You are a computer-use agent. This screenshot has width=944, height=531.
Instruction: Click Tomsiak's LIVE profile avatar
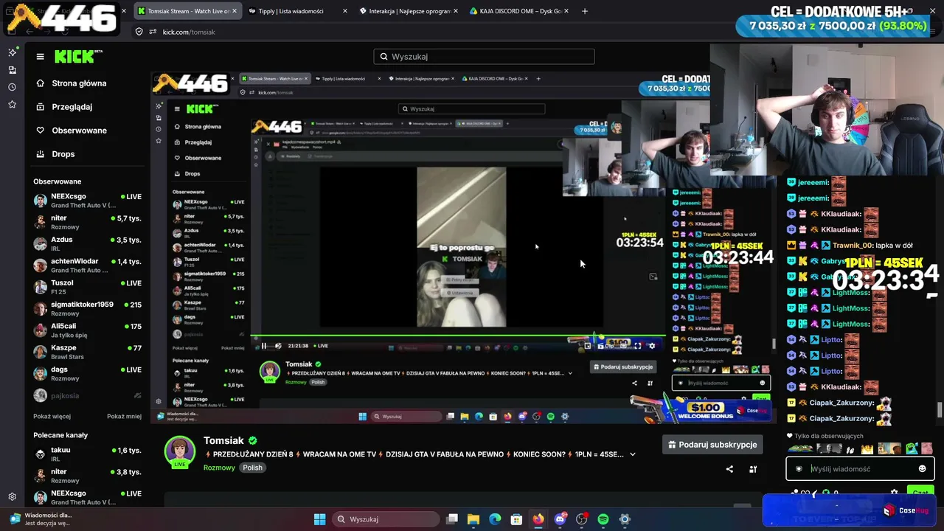pos(179,452)
